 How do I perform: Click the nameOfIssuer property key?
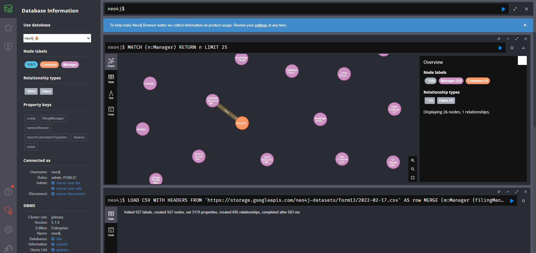(38, 128)
